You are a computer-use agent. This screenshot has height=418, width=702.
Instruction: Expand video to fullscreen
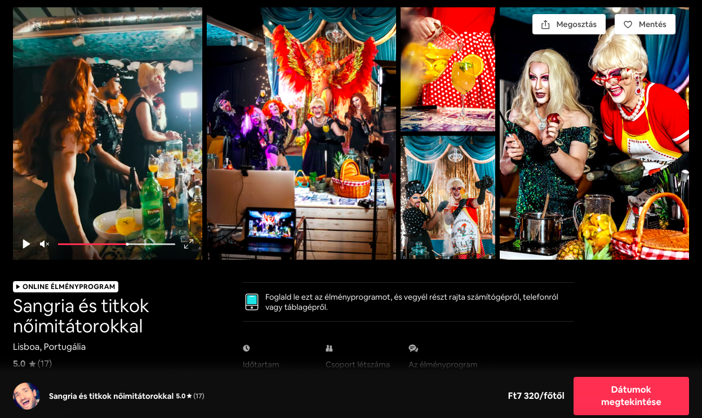pos(188,244)
